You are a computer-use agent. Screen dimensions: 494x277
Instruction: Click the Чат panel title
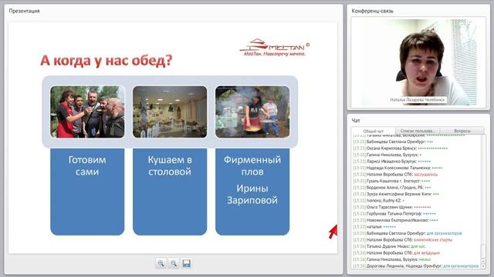356,121
